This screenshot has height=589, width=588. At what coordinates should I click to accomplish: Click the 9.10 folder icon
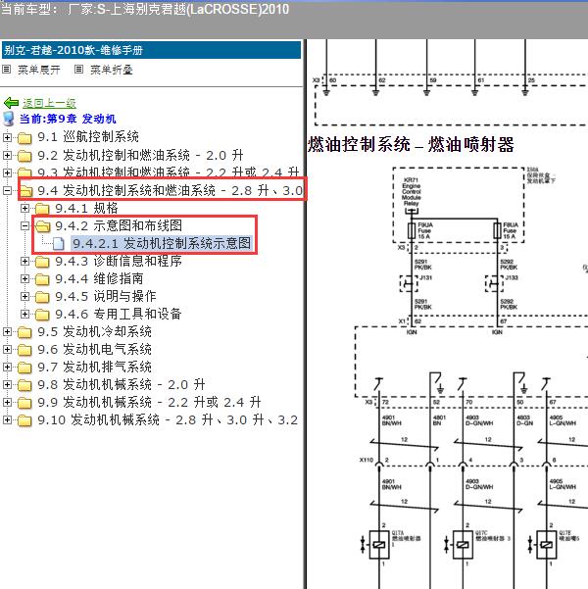click(24, 420)
